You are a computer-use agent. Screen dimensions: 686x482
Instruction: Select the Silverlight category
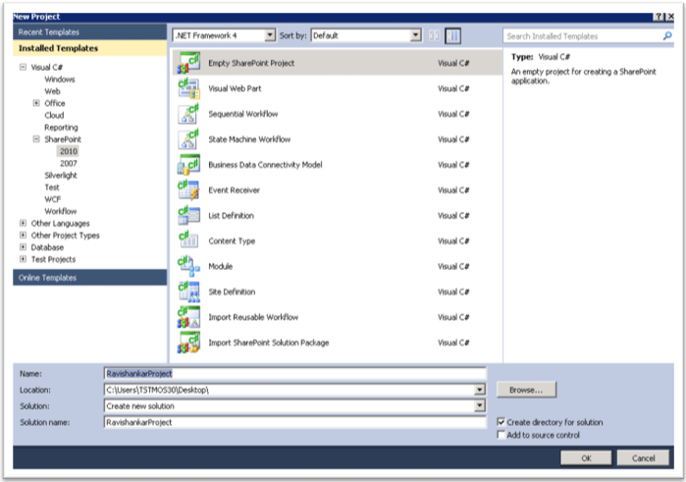(x=61, y=175)
